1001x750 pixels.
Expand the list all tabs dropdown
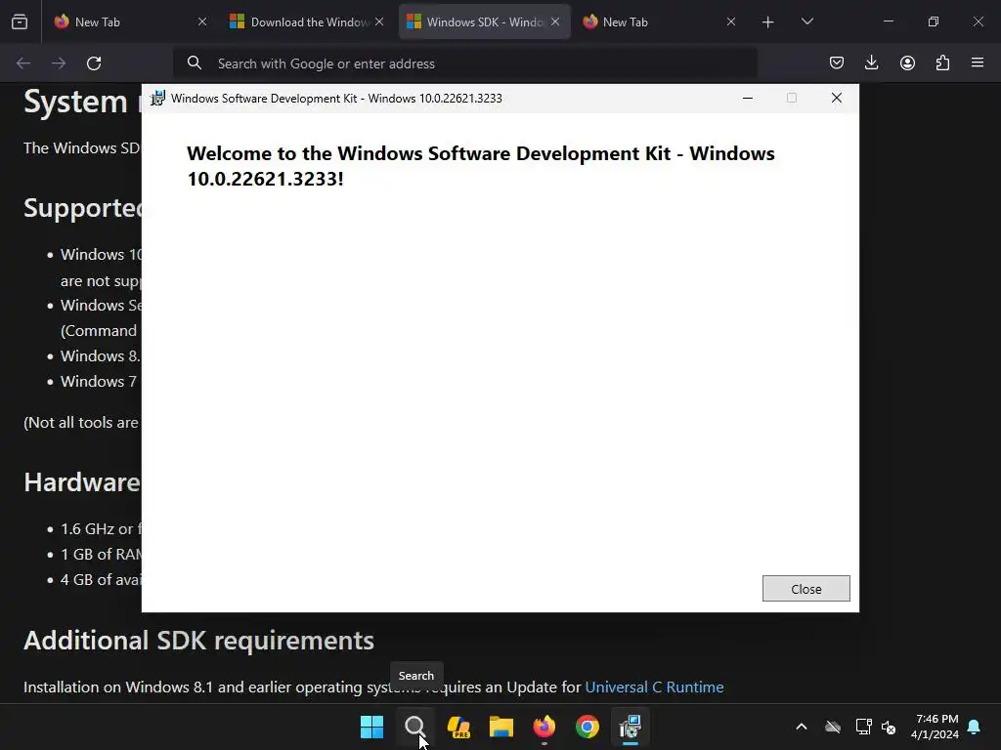click(806, 21)
